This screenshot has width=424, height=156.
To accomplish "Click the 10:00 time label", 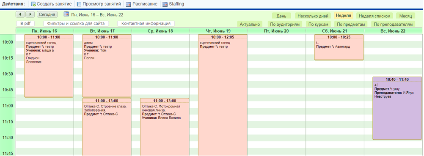I will tap(8, 42).
